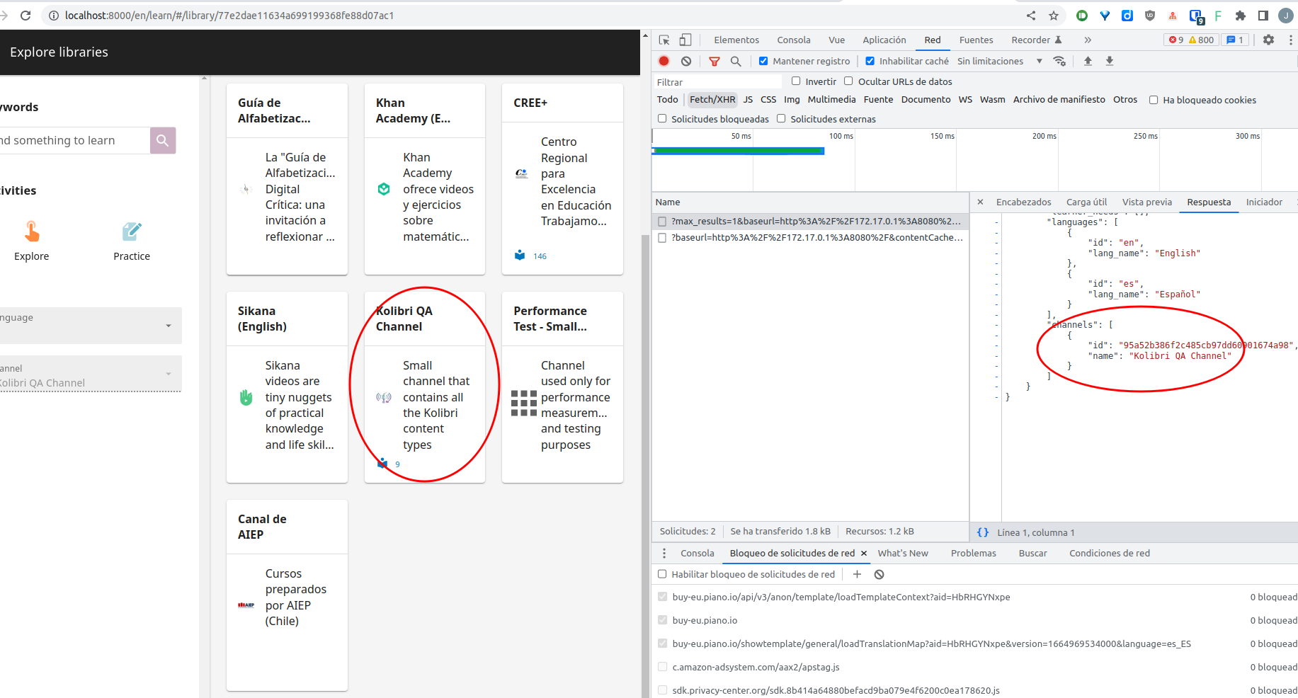Open the Consola tab in DevTools
The image size is (1298, 698).
(794, 40)
